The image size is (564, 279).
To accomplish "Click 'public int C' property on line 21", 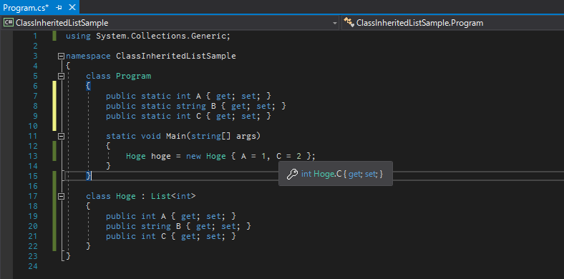I will click(135, 236).
